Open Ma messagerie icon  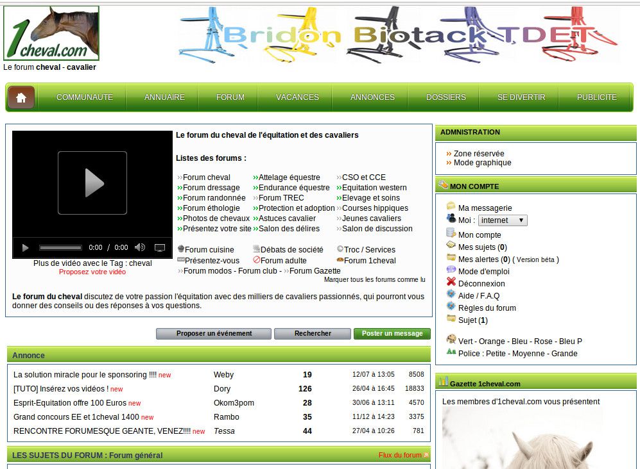(x=451, y=207)
